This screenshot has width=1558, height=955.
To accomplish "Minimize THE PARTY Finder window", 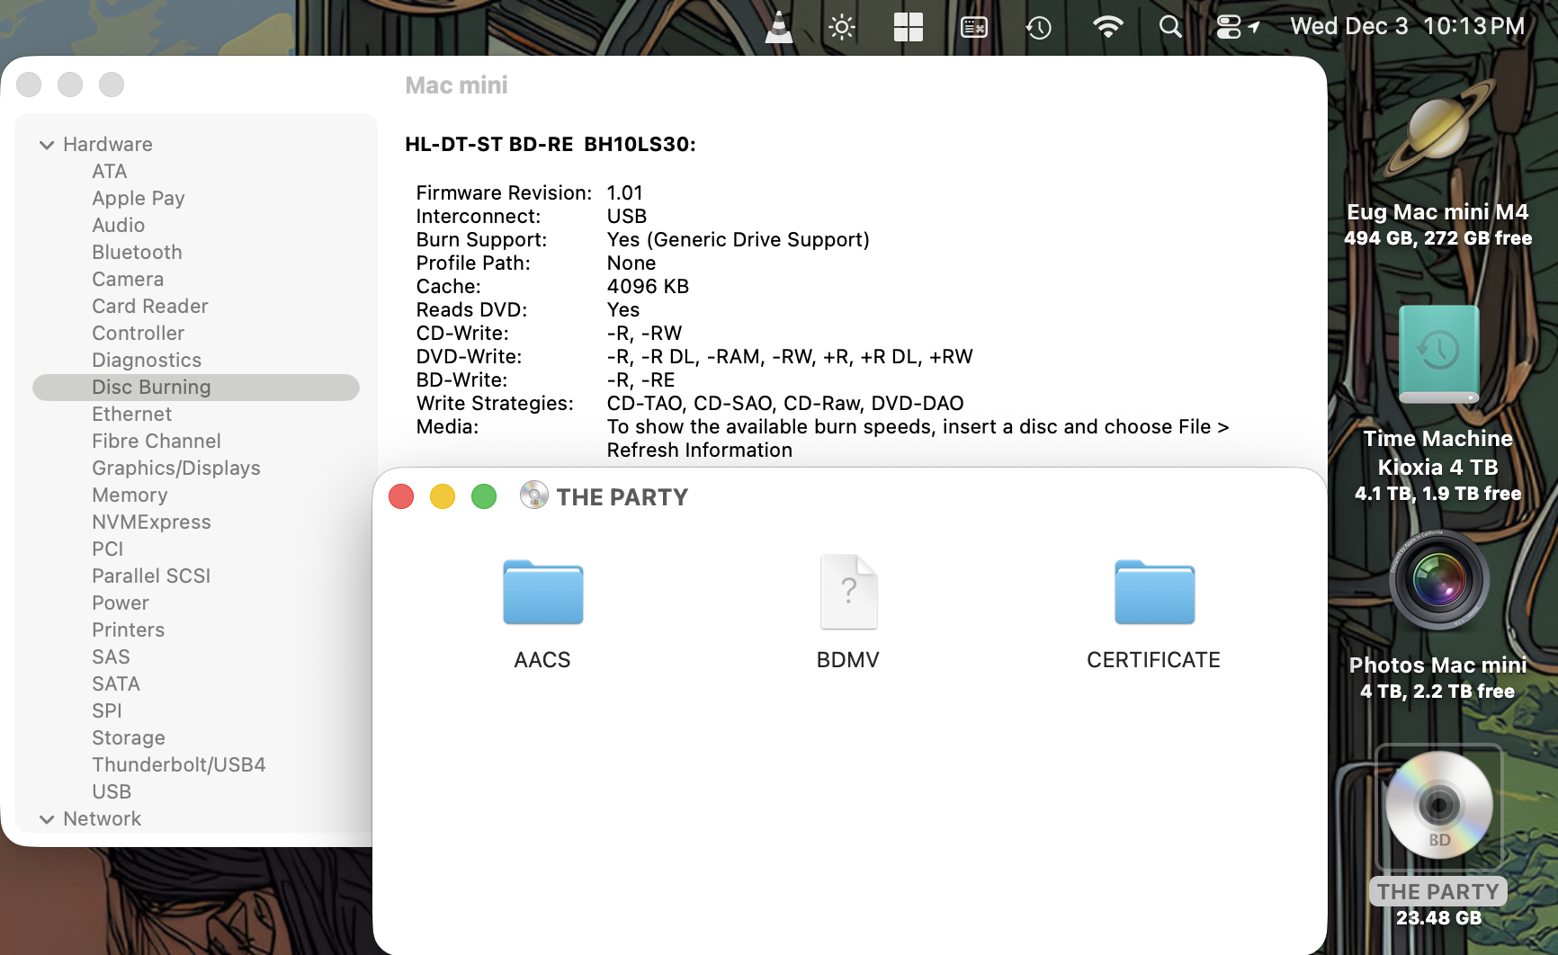I will click(x=443, y=496).
